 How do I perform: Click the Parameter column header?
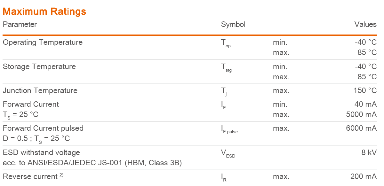pos(20,25)
